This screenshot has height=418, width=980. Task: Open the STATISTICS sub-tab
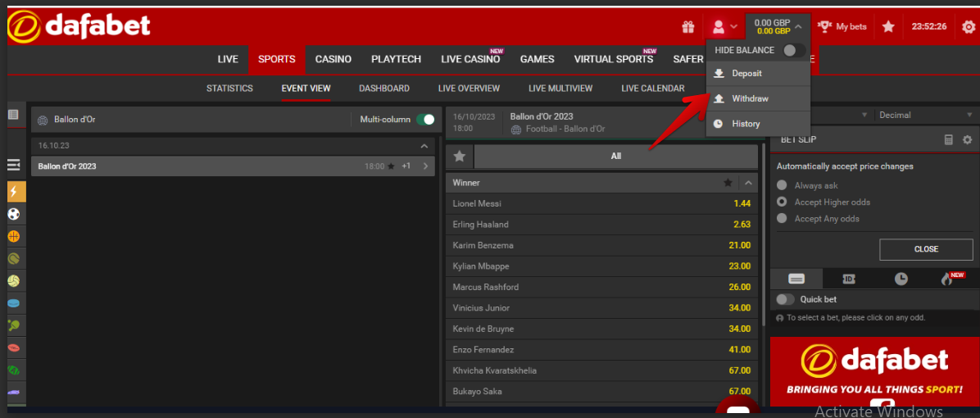[229, 89]
